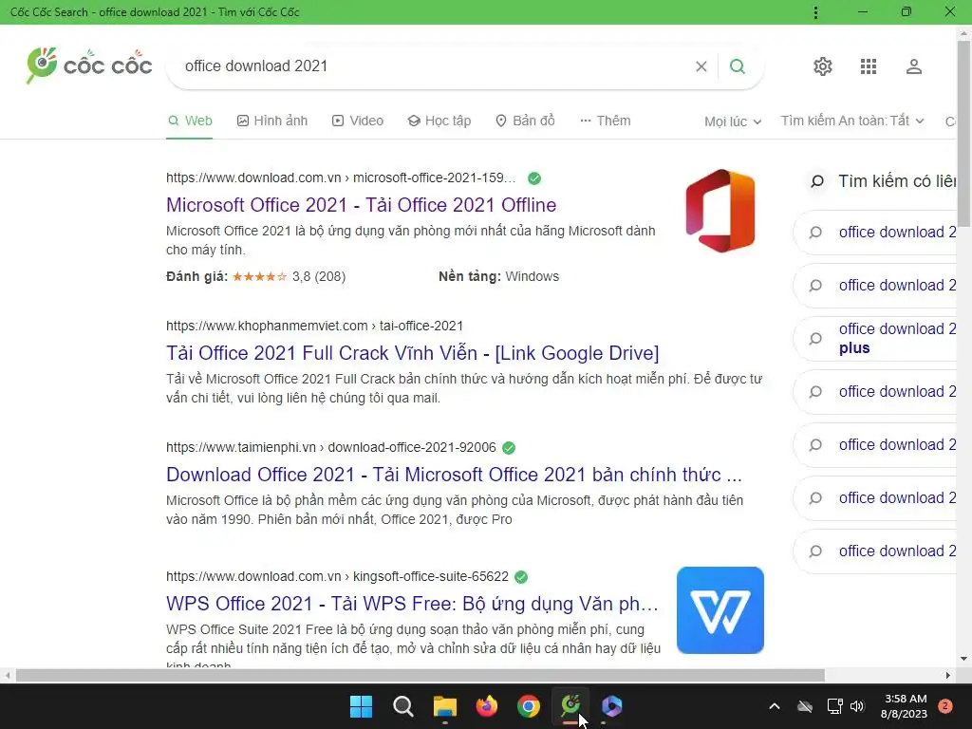Open Tải Office 2021 Full Crack Vĩnh Viễn link
Image resolution: width=972 pixels, height=729 pixels.
click(x=412, y=353)
